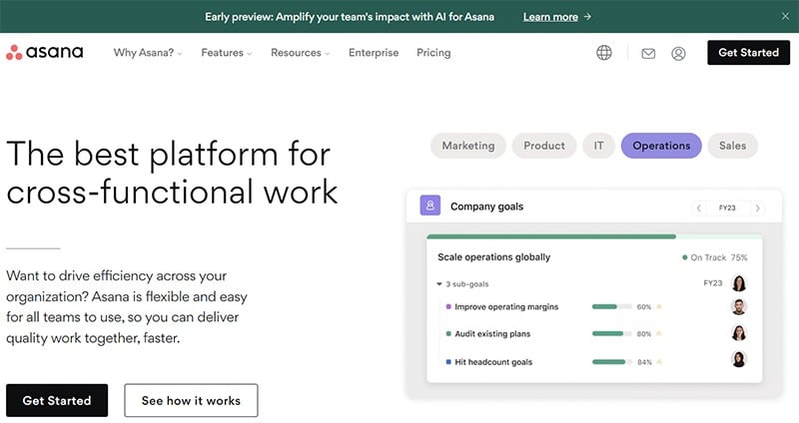Click See how it works button

pyautogui.click(x=191, y=401)
